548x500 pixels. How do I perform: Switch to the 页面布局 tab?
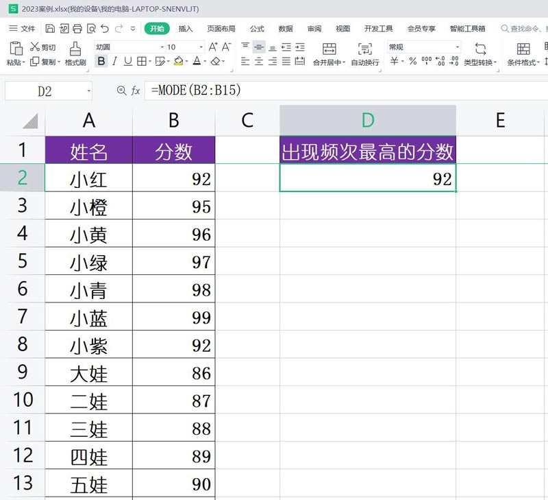[221, 28]
